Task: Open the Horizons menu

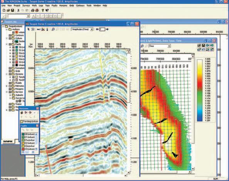Action: click(63, 5)
